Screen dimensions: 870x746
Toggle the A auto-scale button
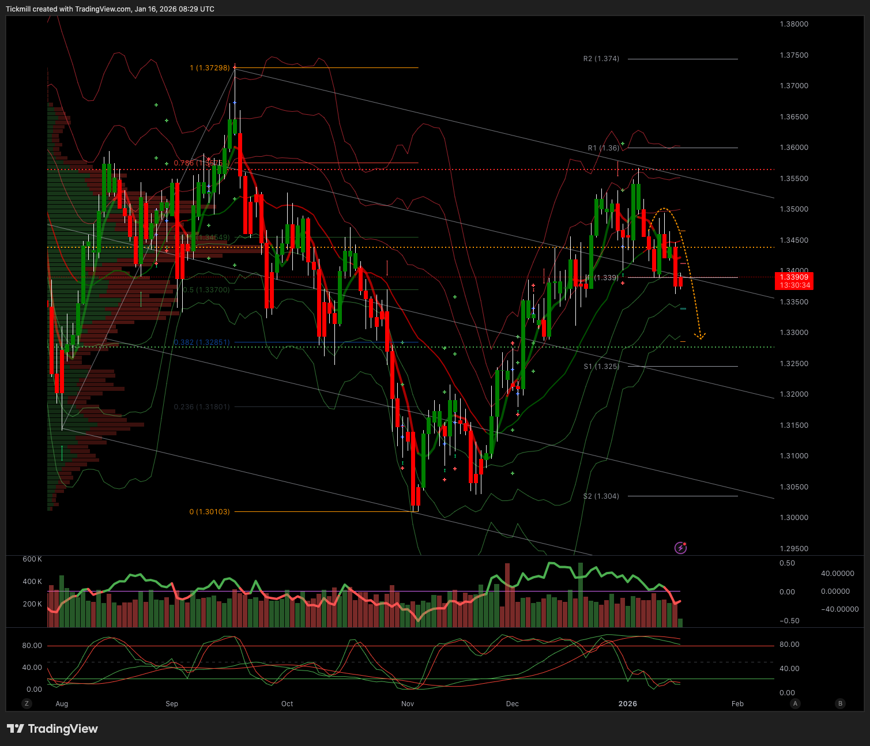point(795,703)
